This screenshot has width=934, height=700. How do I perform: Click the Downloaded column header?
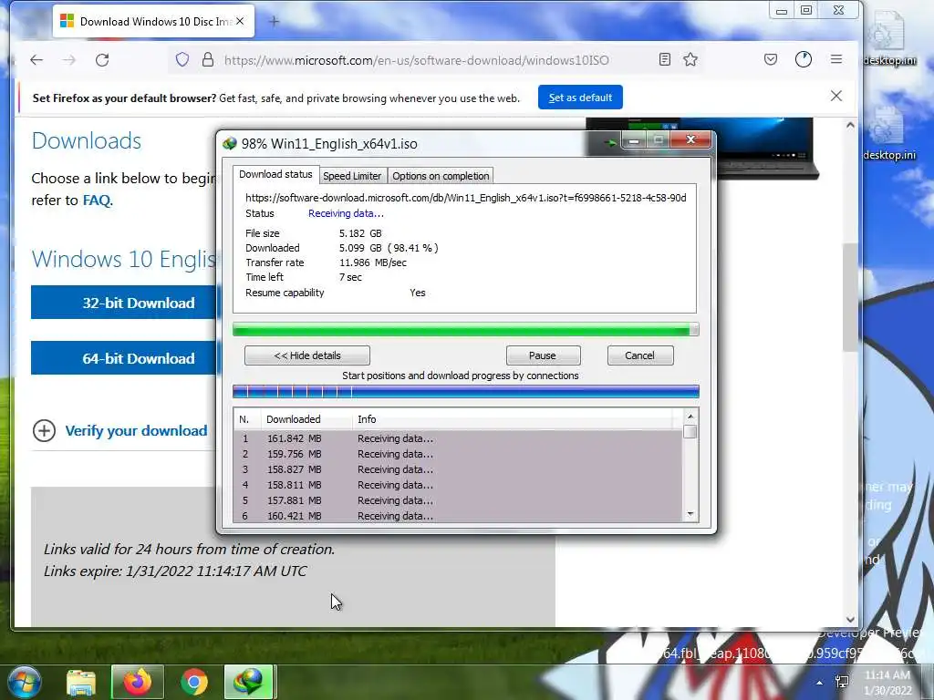(306, 419)
